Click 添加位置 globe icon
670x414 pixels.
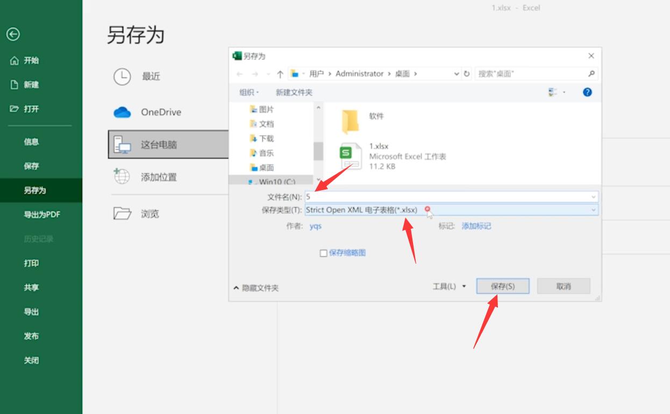point(122,176)
